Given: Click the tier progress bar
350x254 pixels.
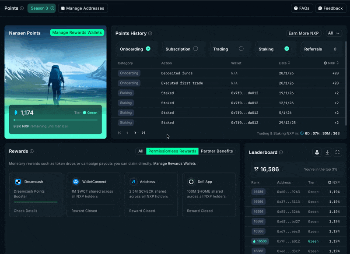Looking at the screenshot, I should pos(56,120).
